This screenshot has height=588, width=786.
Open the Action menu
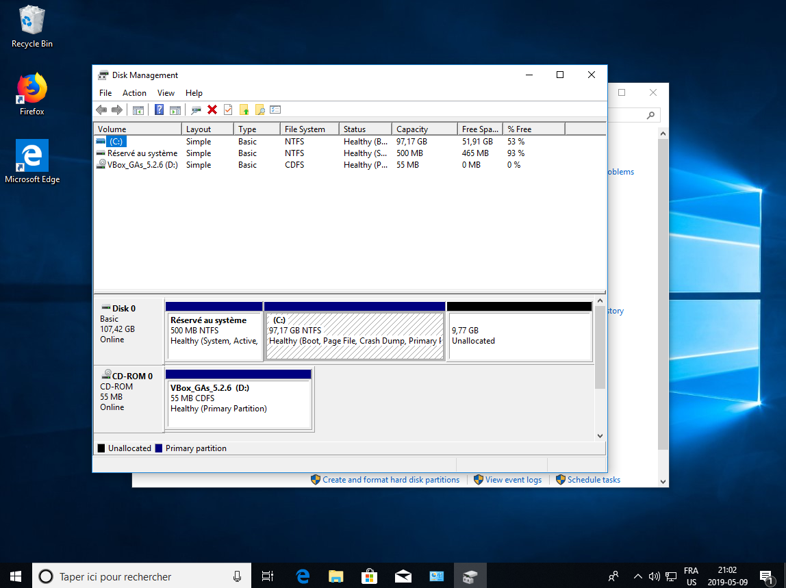tap(134, 93)
